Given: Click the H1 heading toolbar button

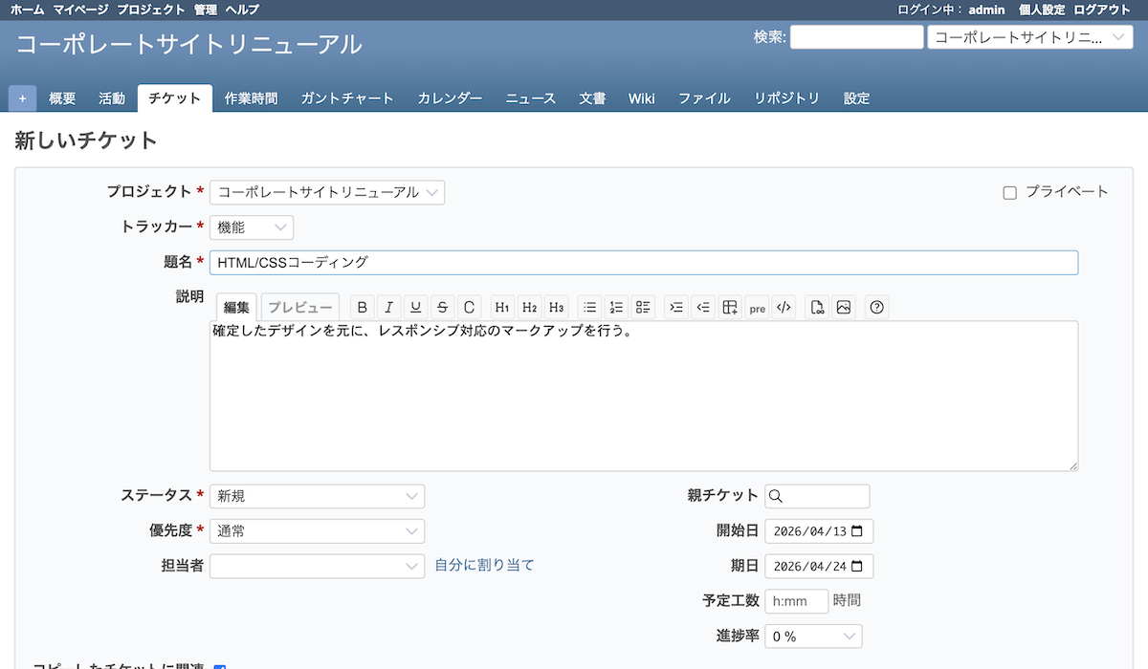Looking at the screenshot, I should (x=502, y=307).
